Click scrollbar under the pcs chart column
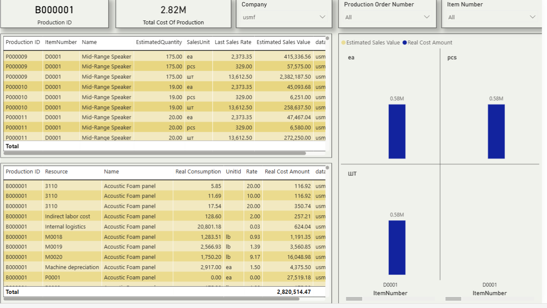 click(x=453, y=299)
